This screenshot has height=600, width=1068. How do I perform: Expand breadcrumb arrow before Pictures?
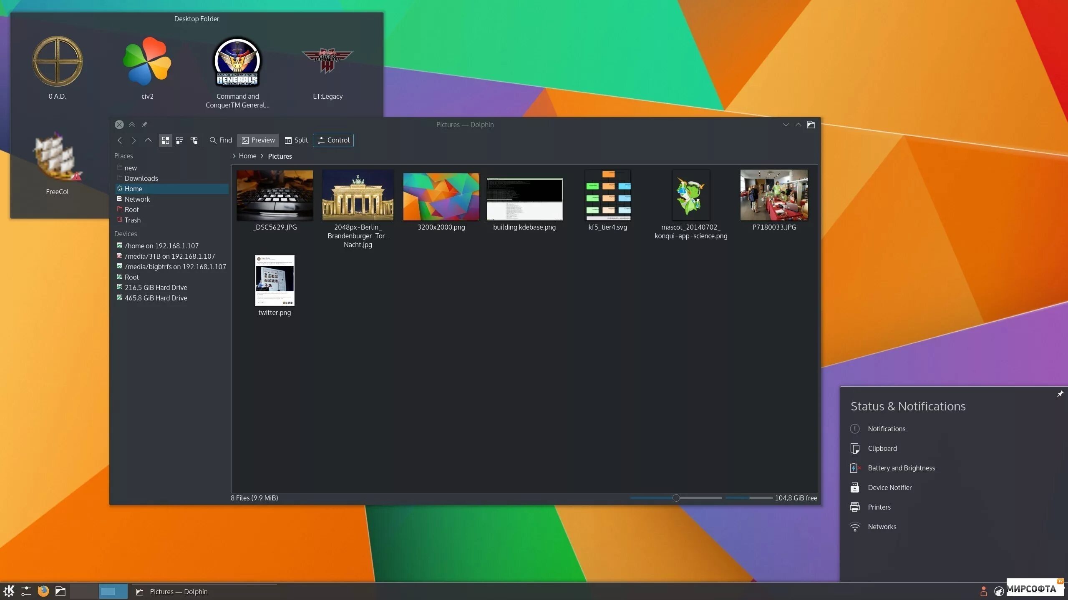[262, 156]
